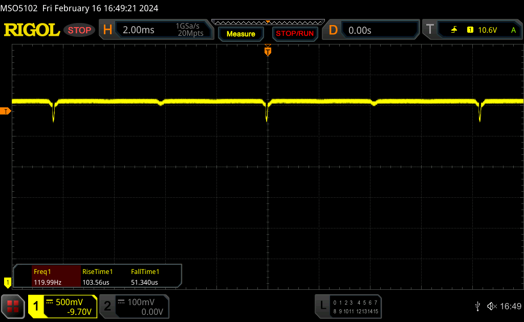Select the Freq1 measurement result
The width and height of the screenshot is (524, 322).
pos(48,277)
